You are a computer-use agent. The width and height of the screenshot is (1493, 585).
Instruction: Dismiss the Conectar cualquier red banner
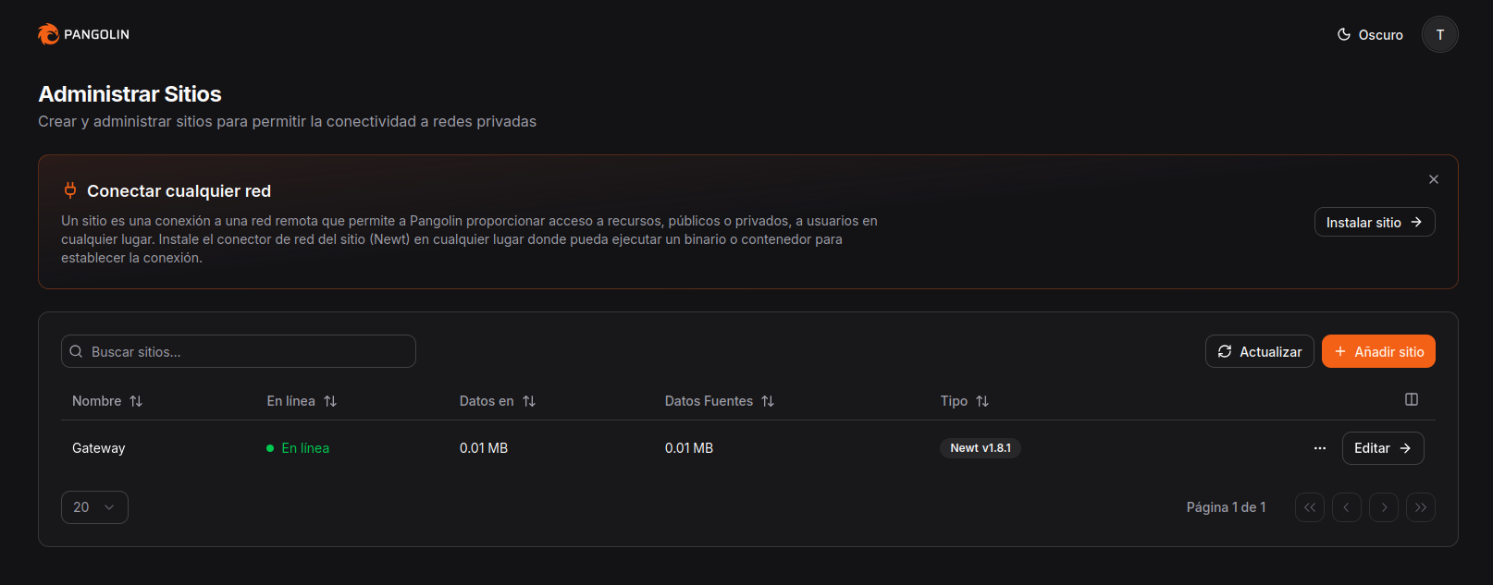coord(1433,179)
